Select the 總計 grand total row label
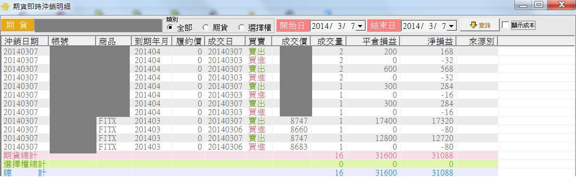 pyautogui.click(x=25, y=173)
